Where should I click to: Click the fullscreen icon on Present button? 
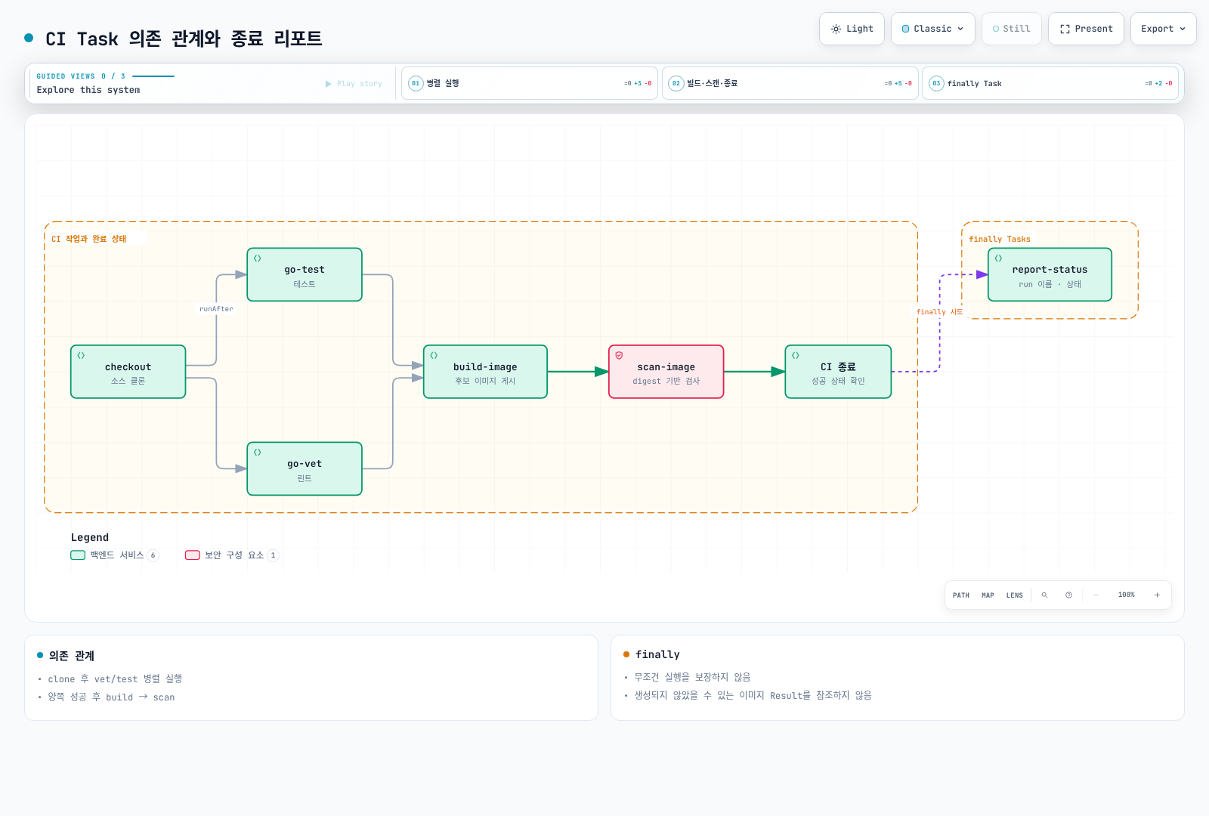1065,29
